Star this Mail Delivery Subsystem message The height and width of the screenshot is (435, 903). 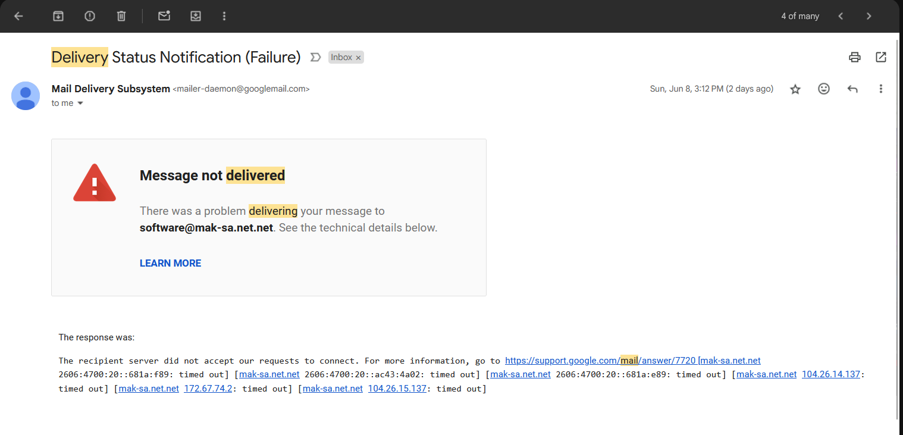tap(795, 89)
